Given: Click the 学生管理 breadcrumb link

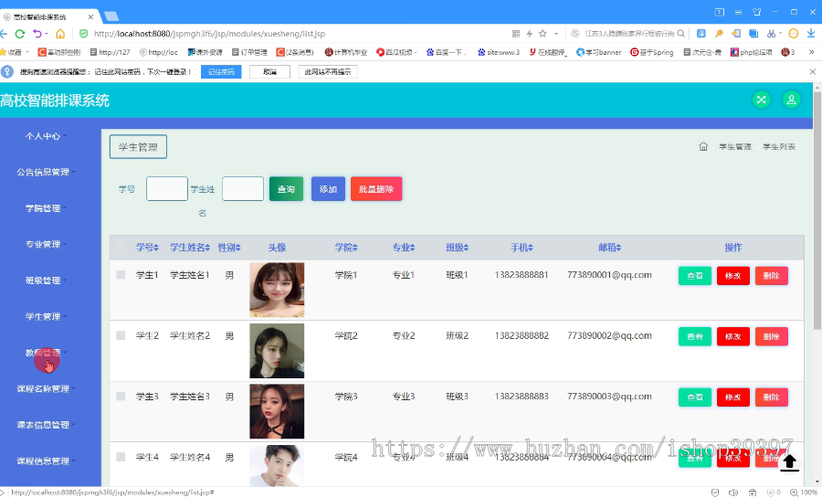Looking at the screenshot, I should (735, 147).
